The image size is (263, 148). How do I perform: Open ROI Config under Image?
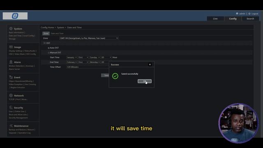pyautogui.click(x=31, y=54)
